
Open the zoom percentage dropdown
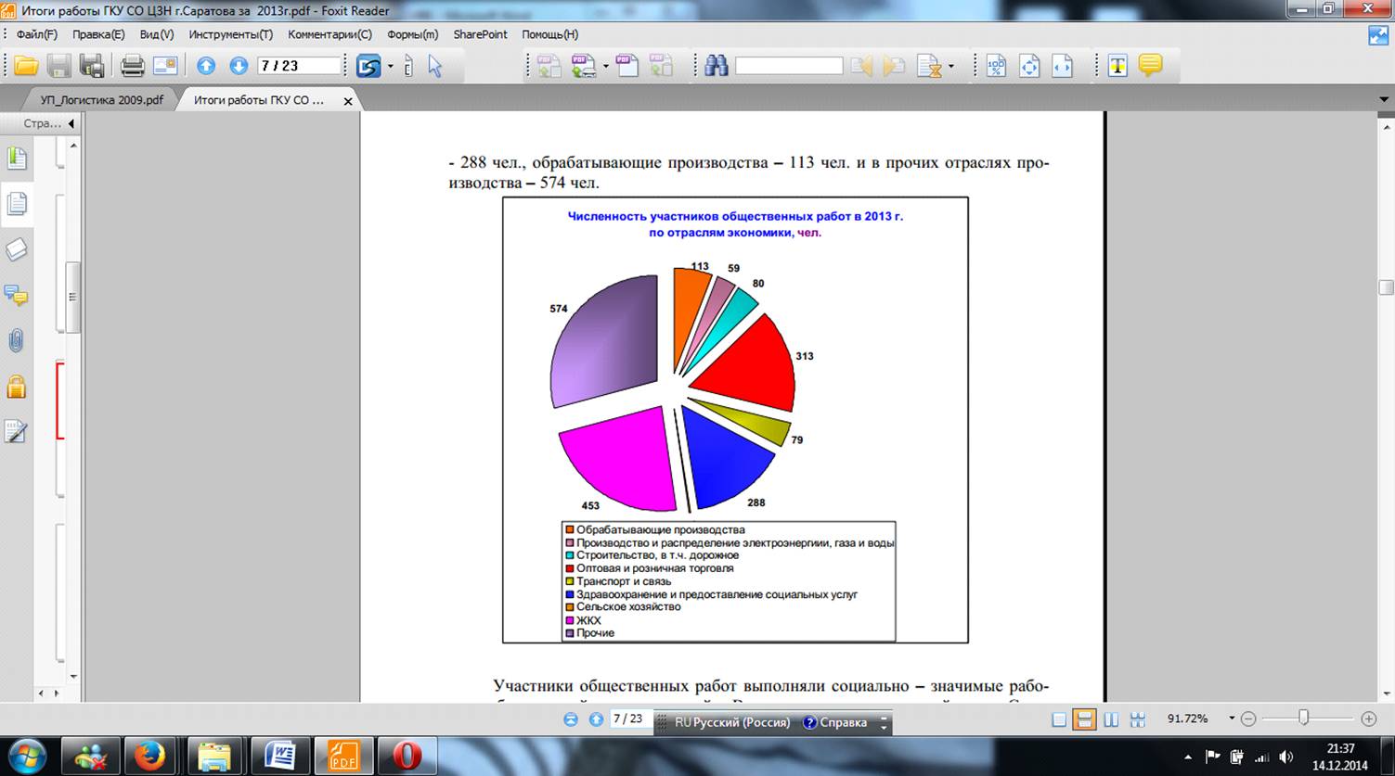[x=1232, y=719]
